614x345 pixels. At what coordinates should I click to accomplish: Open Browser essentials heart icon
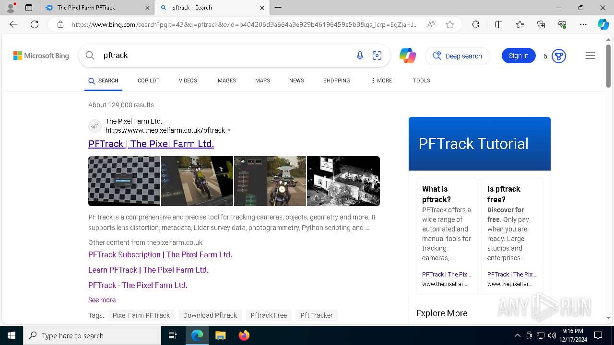[x=562, y=24]
